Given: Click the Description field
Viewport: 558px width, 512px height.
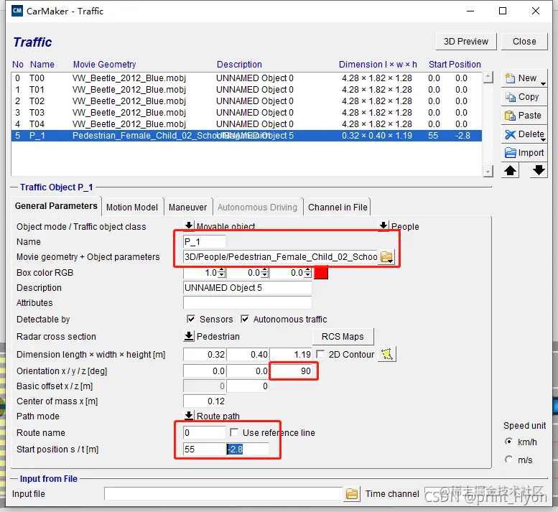Looking at the screenshot, I should click(247, 287).
